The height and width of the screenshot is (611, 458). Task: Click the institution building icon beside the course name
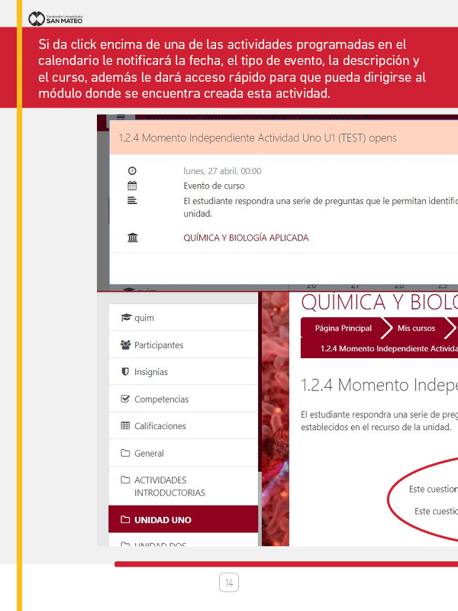(x=132, y=238)
